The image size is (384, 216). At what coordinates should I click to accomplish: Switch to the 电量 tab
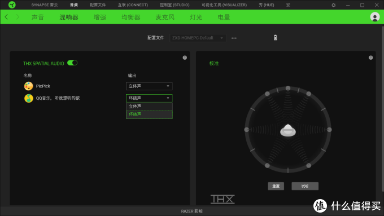[224, 17]
